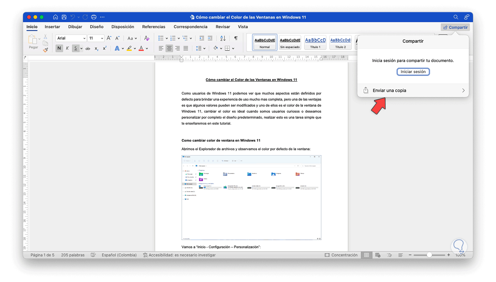Switch to the Dibujar tab
The height and width of the screenshot is (282, 496).
[x=75, y=27]
